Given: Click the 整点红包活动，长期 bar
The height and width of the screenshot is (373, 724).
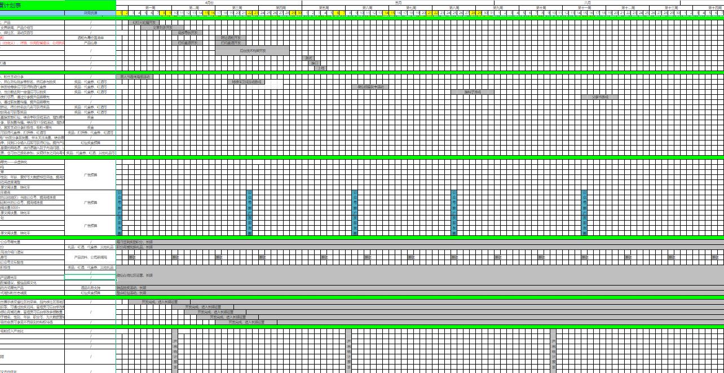Looking at the screenshot, I should [x=420, y=293].
